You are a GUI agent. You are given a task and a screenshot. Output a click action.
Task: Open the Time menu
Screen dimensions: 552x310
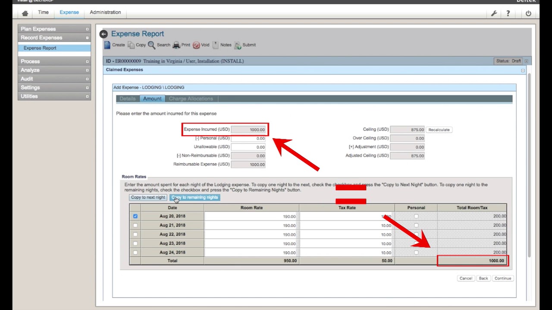43,12
